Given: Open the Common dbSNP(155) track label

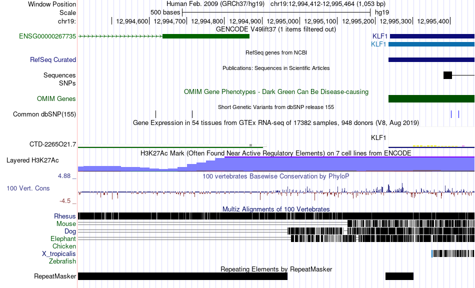Looking at the screenshot, I should click(44, 114).
